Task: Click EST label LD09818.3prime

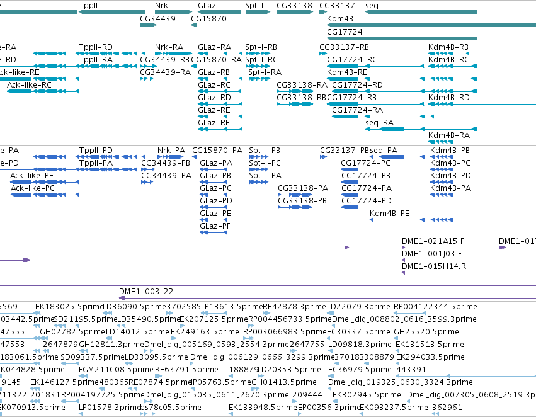Action: [360, 345]
